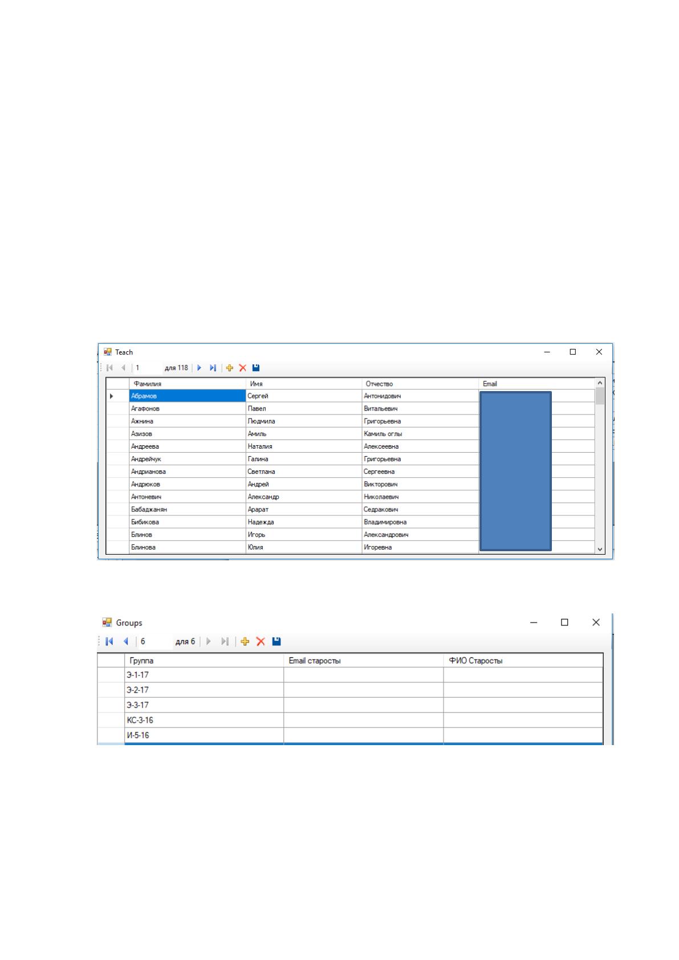Image resolution: width=679 pixels, height=960 pixels.
Task: Add new record in Groups window
Action: (245, 641)
